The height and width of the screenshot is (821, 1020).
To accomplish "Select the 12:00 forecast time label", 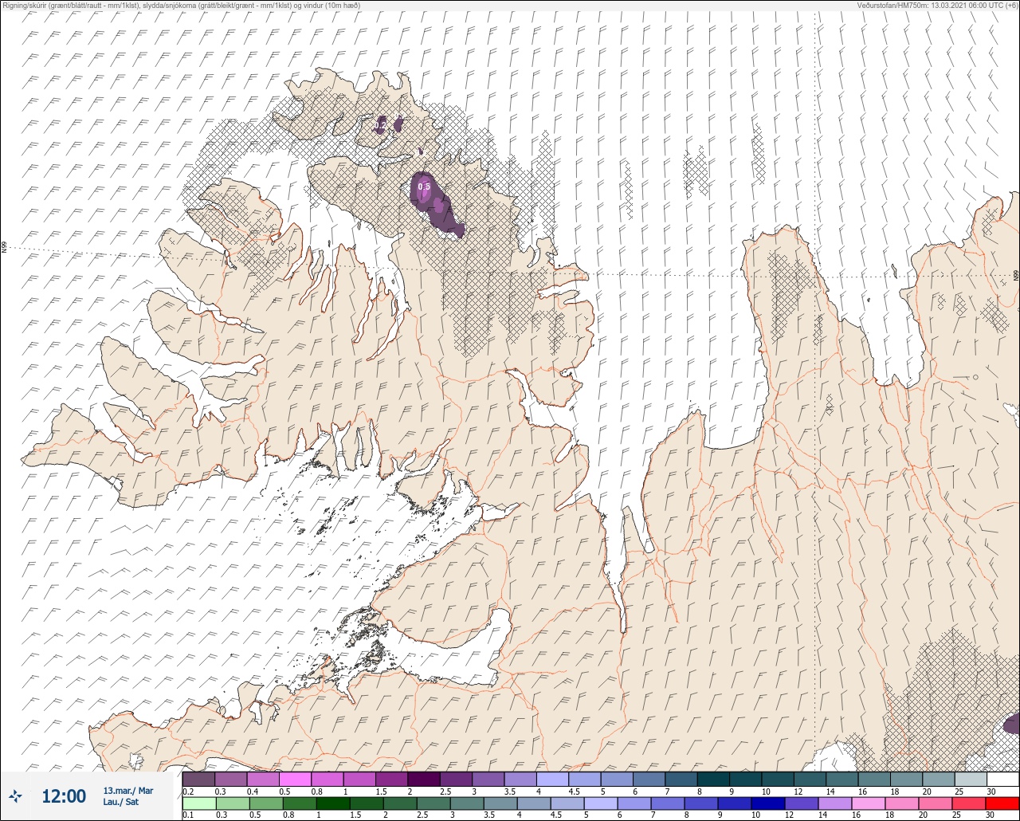I will tap(64, 796).
